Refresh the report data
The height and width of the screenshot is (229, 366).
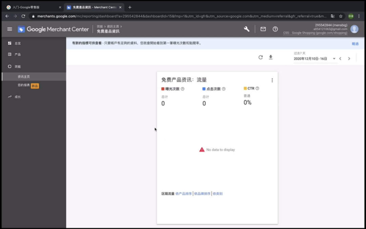click(x=260, y=58)
